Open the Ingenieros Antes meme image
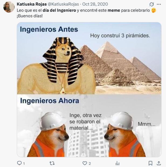This screenshot has width=166, height=167. [89, 58]
